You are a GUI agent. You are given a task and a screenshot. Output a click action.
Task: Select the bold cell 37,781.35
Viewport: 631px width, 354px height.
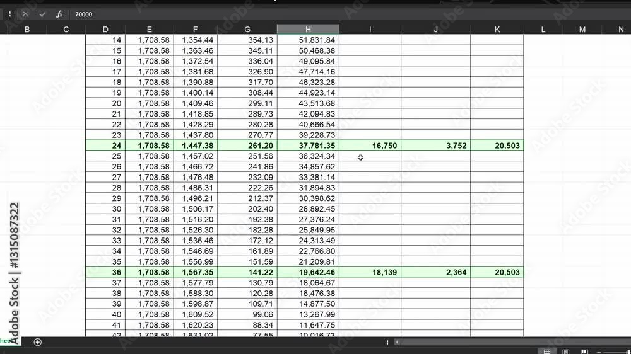tap(309, 146)
